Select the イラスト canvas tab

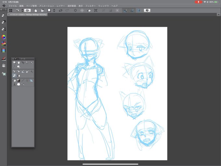click(28, 14)
